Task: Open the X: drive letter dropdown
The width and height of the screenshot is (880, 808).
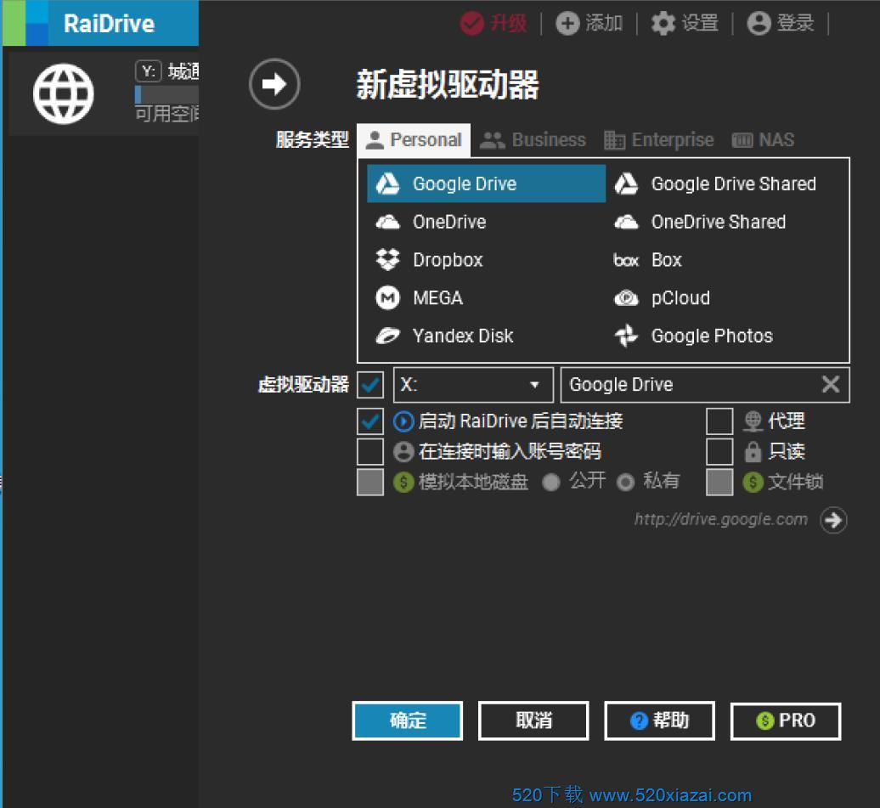Action: (473, 385)
